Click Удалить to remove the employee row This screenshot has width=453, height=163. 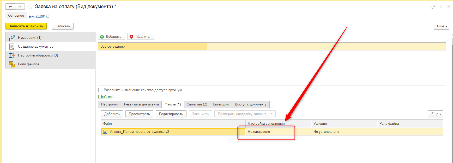coord(141,37)
